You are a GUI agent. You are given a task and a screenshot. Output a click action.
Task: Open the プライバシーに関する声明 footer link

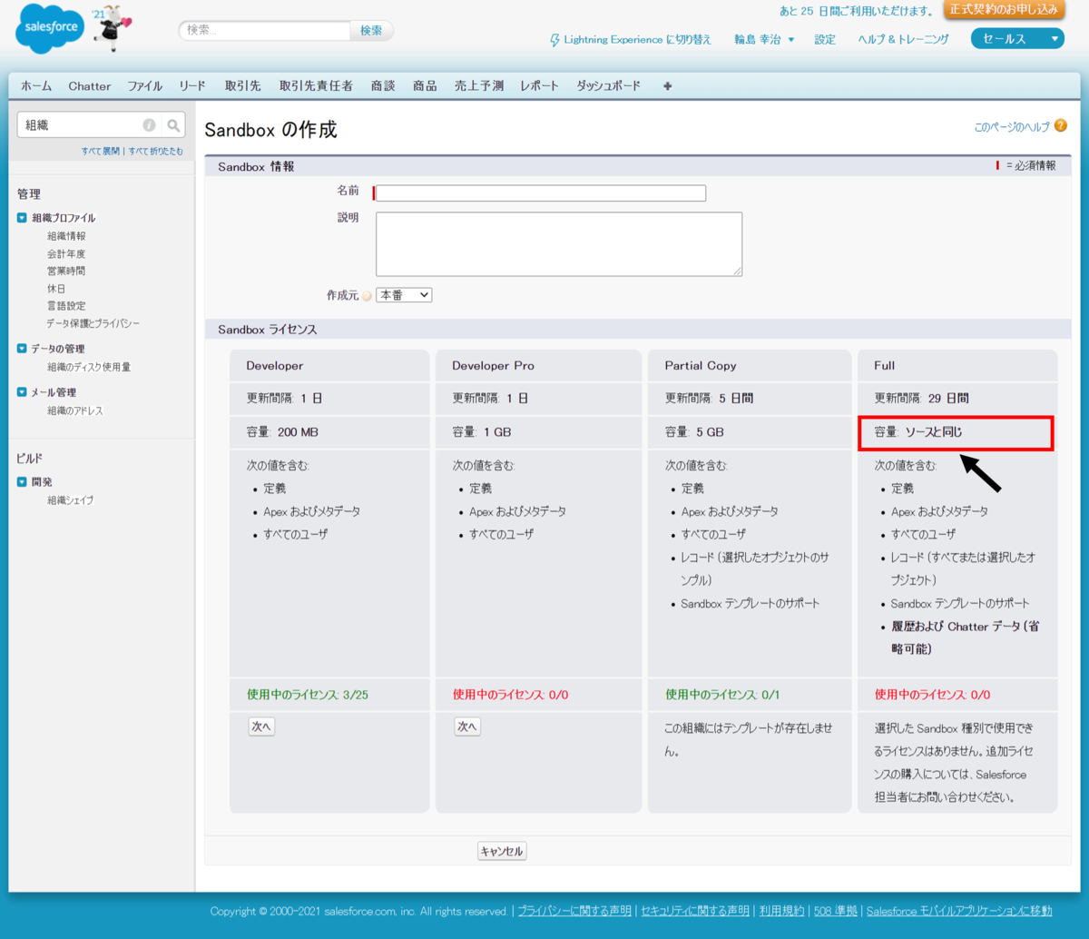click(x=574, y=911)
